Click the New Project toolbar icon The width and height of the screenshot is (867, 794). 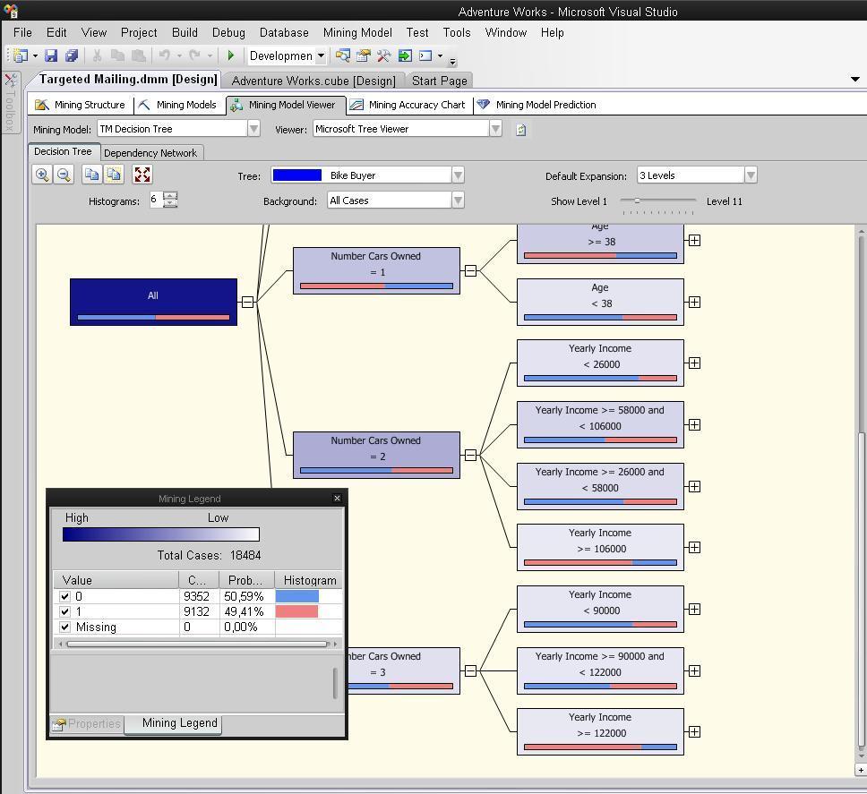21,55
